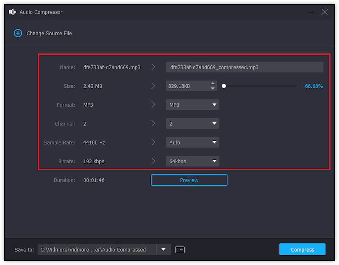Open the Sample Rate dropdown showing Auto

[x=192, y=142]
